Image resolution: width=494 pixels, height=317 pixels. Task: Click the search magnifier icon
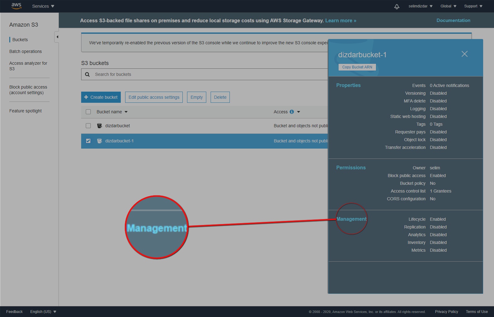[x=87, y=74]
